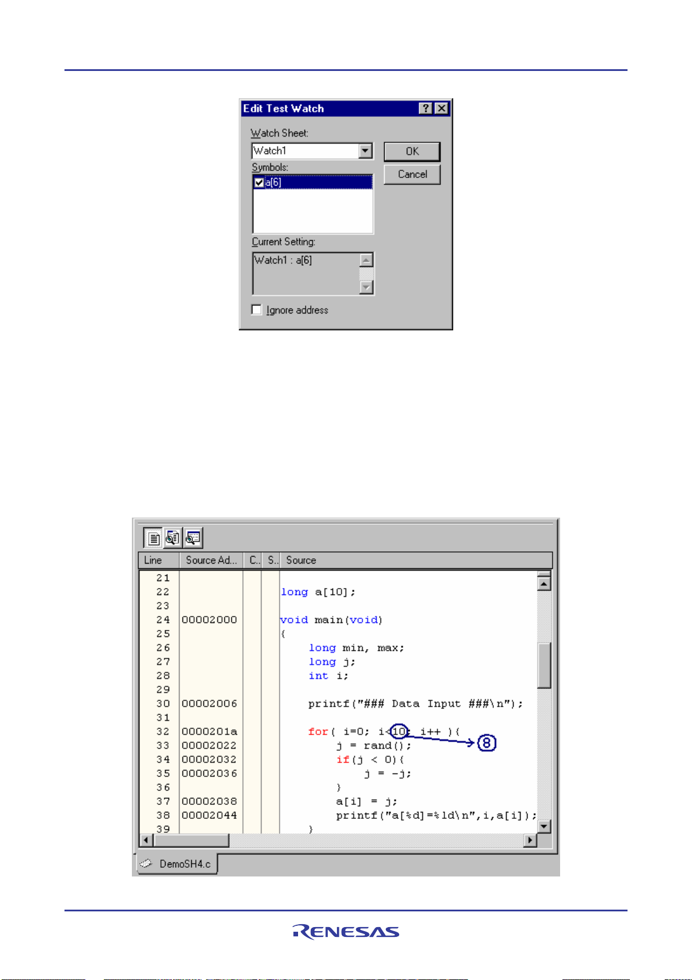
Task: Click the help question-mark button in Edit Test Watch
Action: point(426,109)
